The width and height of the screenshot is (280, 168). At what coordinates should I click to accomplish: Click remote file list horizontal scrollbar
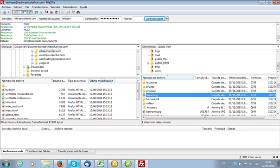(x=205, y=117)
